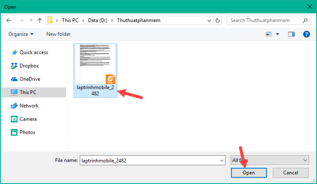This screenshot has height=184, width=317.
Task: Go up one folder level
Action: coord(40,20)
